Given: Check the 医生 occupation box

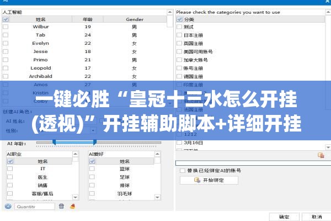Looking at the screenshot, I should click(x=10, y=177).
